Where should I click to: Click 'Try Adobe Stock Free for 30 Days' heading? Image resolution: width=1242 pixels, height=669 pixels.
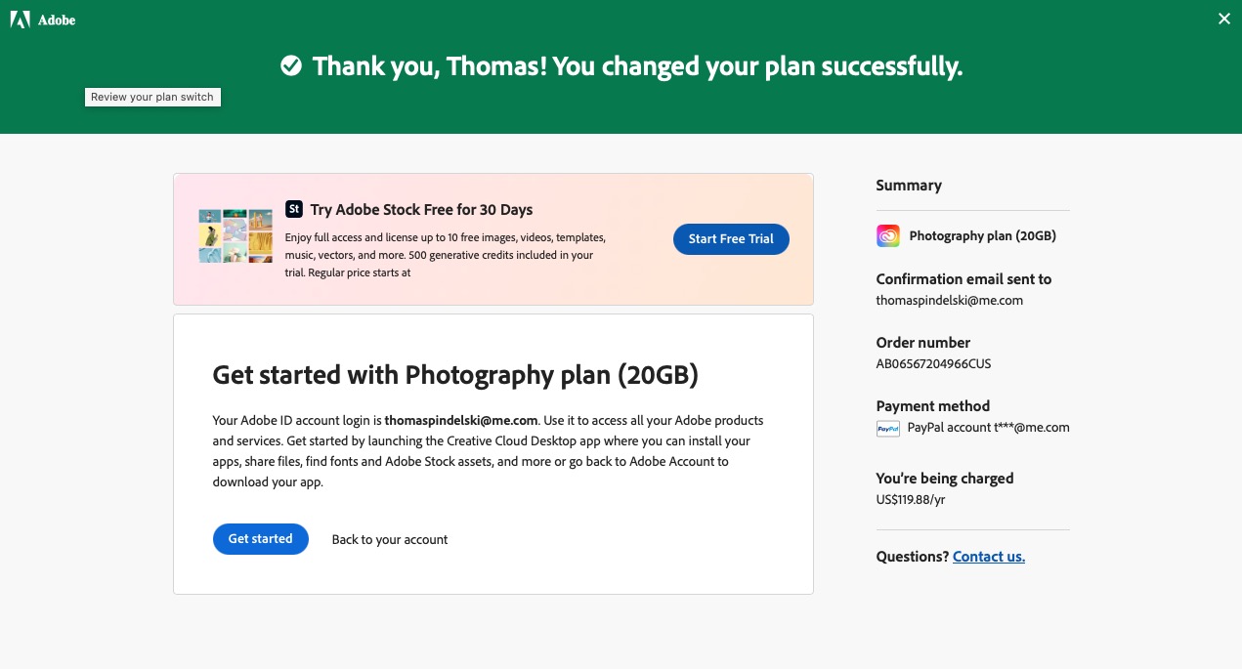[x=421, y=209]
